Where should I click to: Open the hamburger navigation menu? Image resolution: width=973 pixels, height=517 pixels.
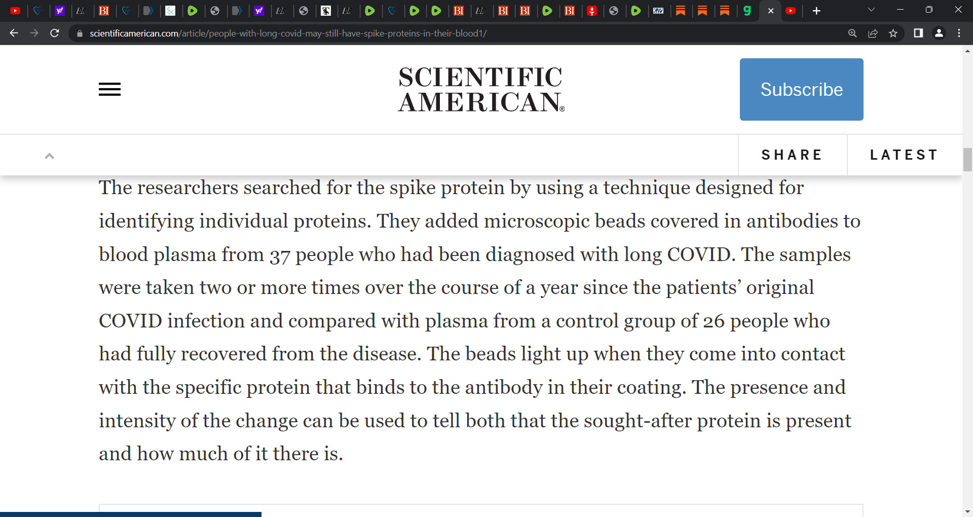(x=109, y=89)
